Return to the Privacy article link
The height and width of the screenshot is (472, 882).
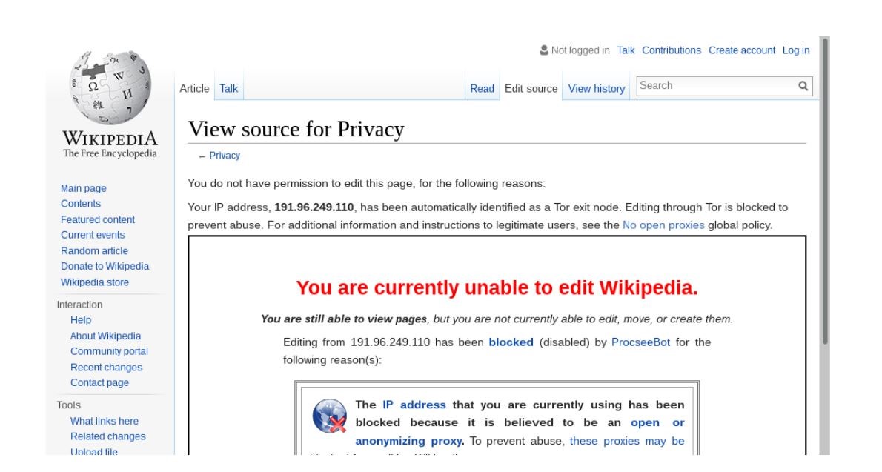(225, 156)
